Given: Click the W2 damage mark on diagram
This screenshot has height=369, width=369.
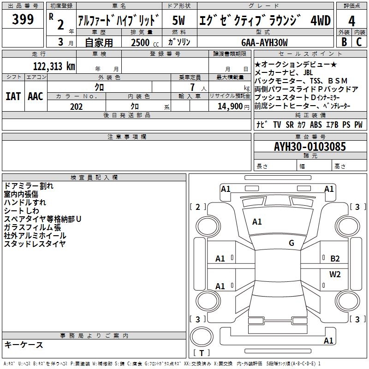Looking at the screenshot, I should [x=335, y=274].
